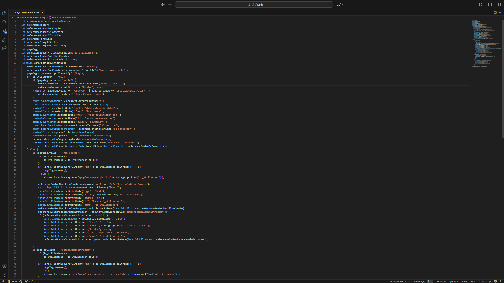Click the "/html/sInscrire.html" string
The image size is (504, 283).
click(x=100, y=108)
